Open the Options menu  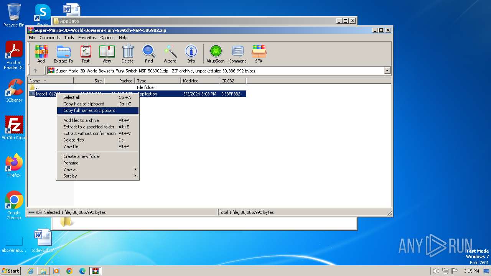pos(107,38)
